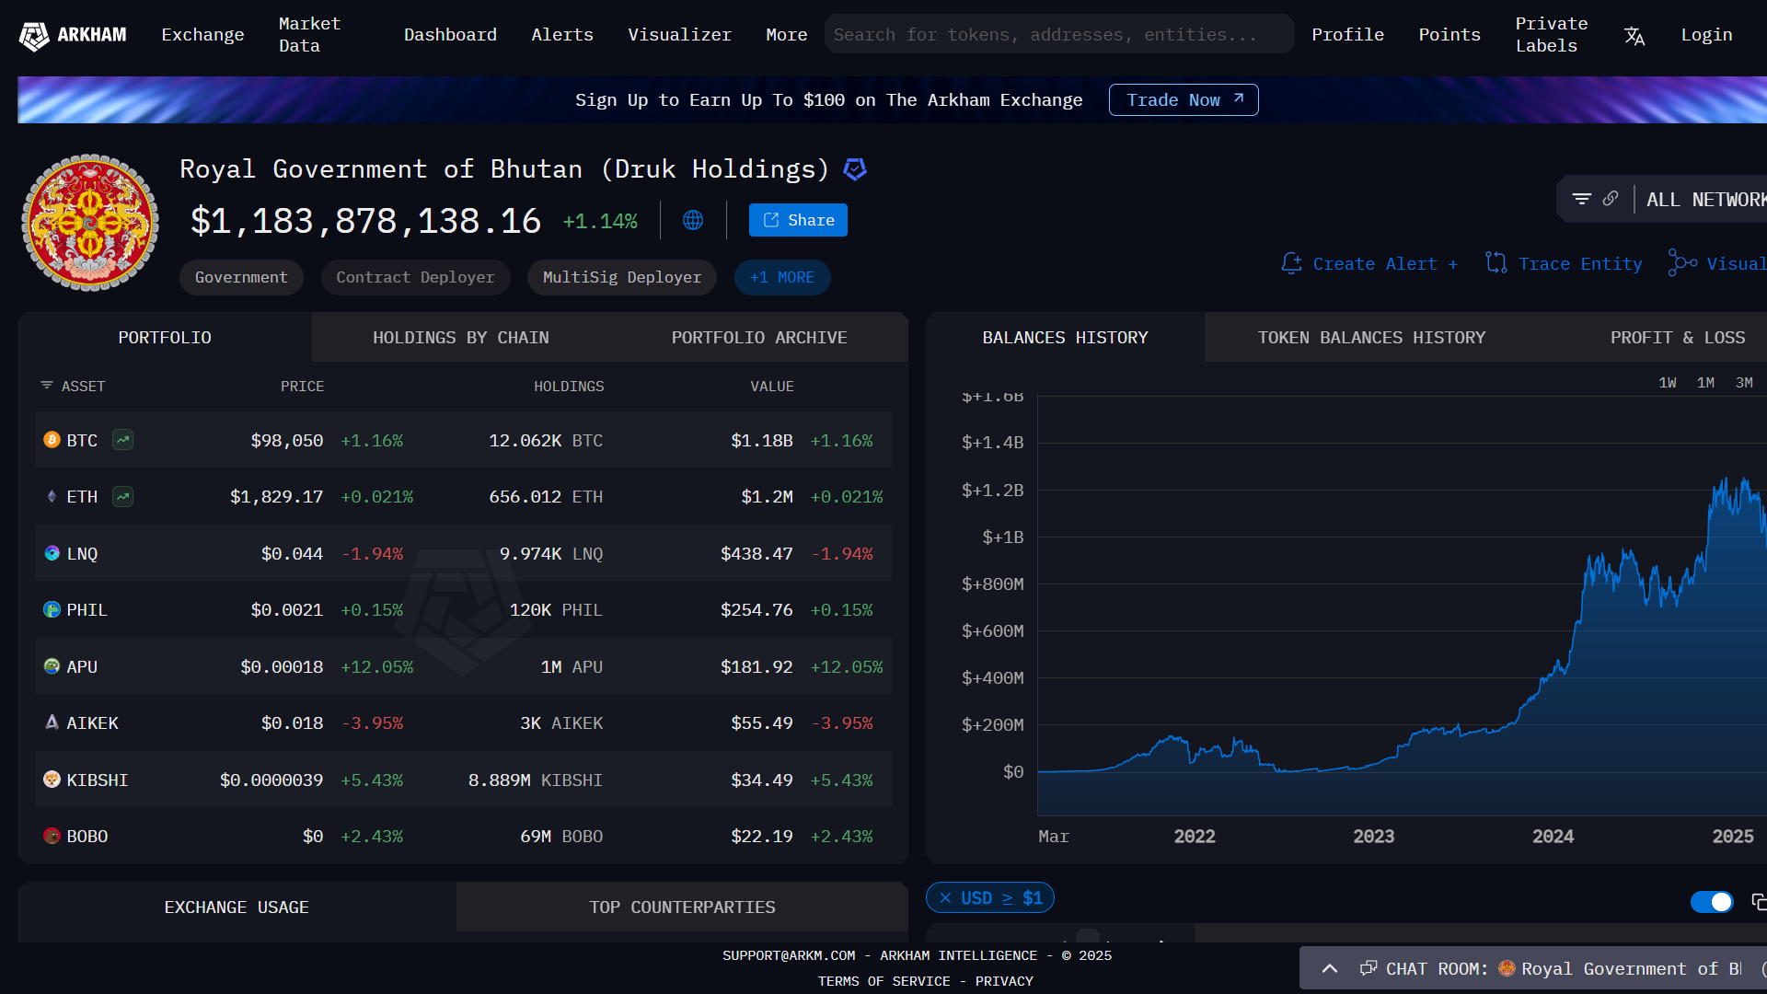Toggle the blue switch above transfers table
Image resolution: width=1767 pixels, height=994 pixels.
coord(1712,902)
